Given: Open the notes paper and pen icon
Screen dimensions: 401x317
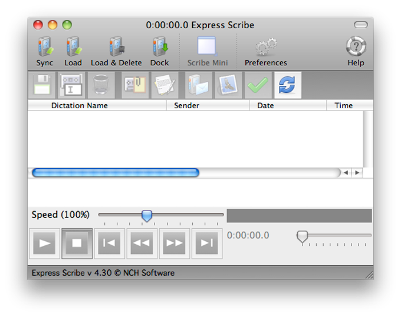Looking at the screenshot, I should tap(165, 85).
